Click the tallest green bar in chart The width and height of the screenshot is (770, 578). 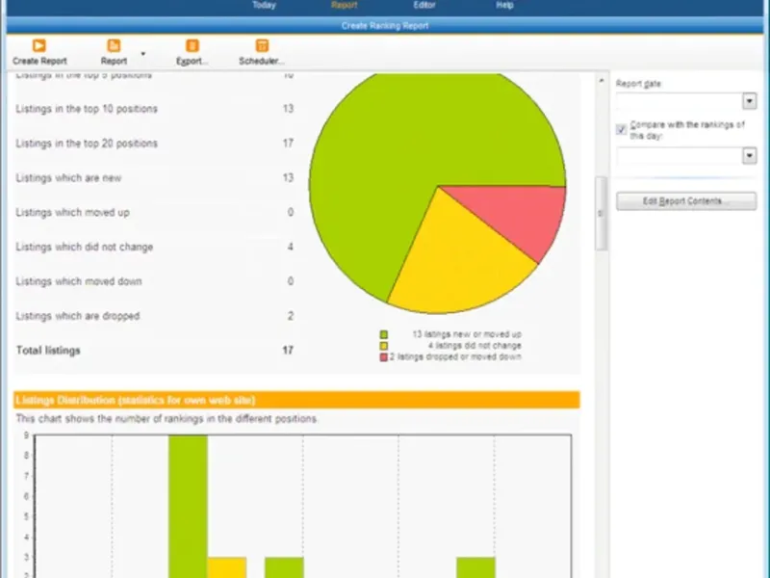188,507
